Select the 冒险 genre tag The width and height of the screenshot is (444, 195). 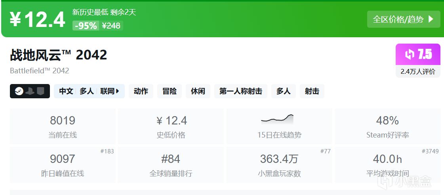[170, 91]
